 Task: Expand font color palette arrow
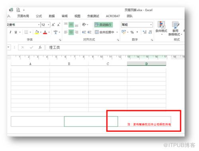tap(49, 32)
